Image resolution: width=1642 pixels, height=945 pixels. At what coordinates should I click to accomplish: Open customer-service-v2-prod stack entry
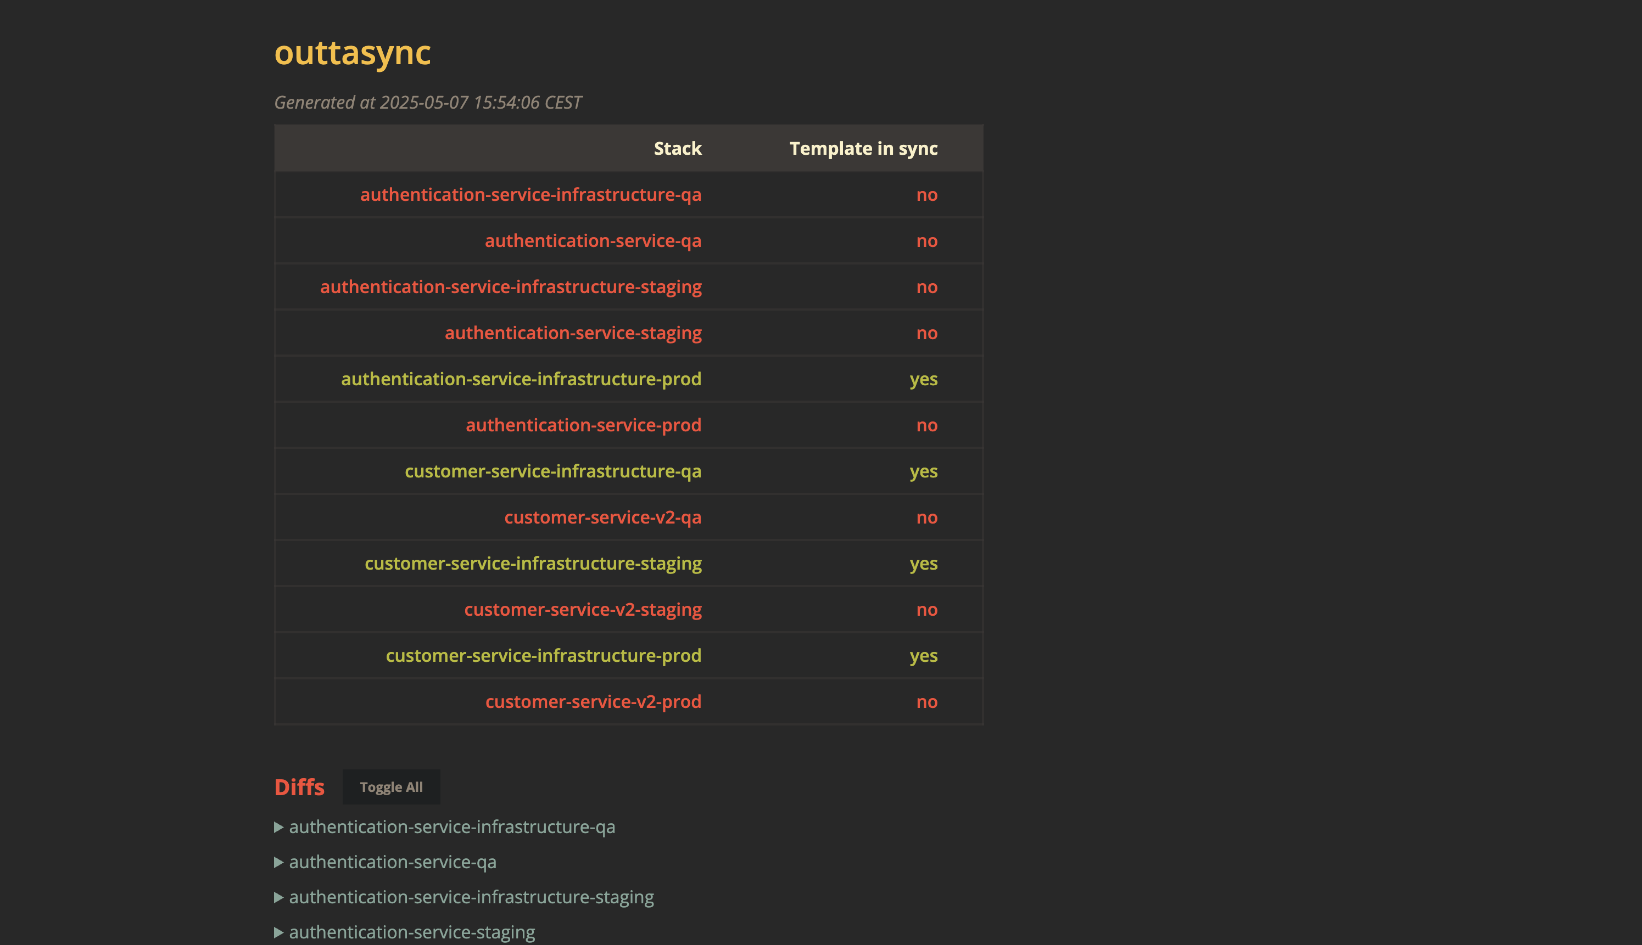593,701
